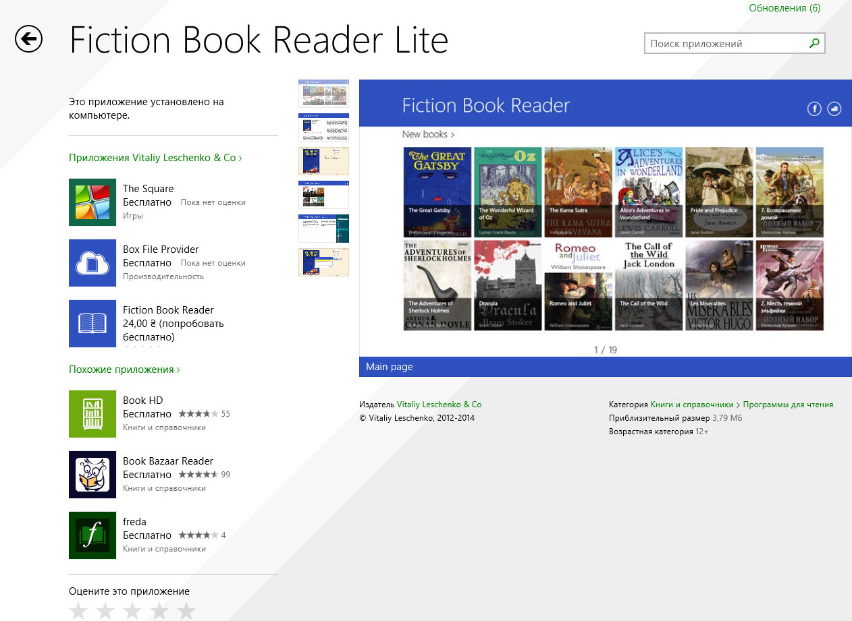Click the 1 / 19 page counter
This screenshot has width=852, height=621.
(606, 349)
